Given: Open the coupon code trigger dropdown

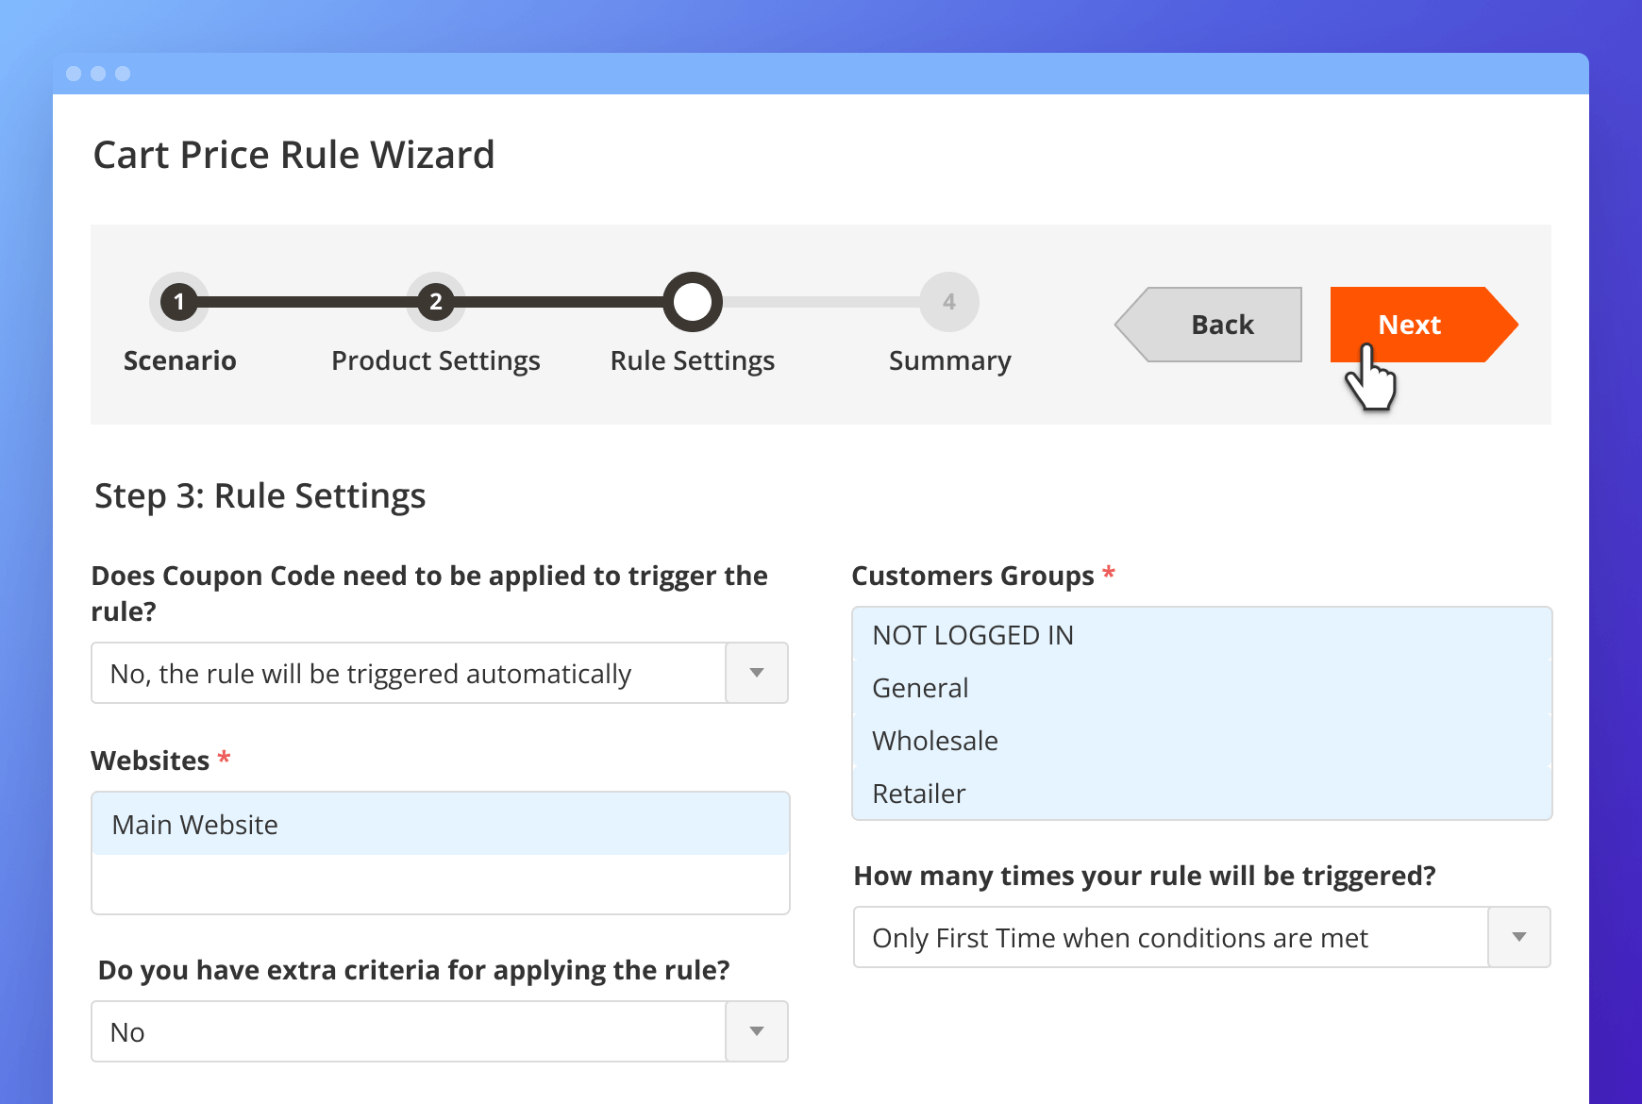Looking at the screenshot, I should 756,673.
